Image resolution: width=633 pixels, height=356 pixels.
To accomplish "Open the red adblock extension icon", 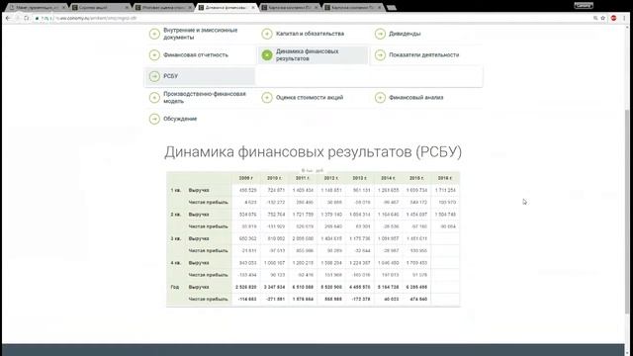I will point(613,18).
